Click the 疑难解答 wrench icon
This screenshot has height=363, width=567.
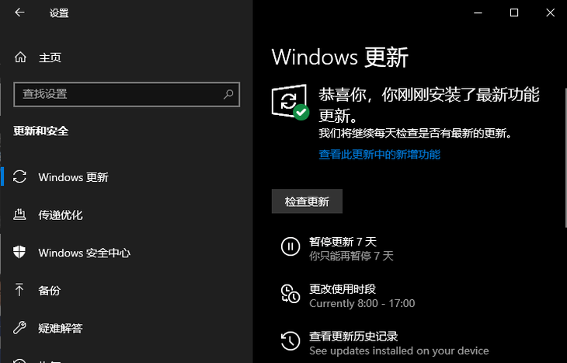pyautogui.click(x=19, y=327)
